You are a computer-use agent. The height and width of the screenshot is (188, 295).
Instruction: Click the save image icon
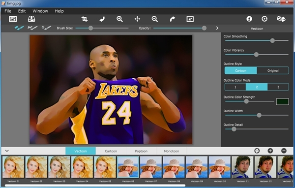pyautogui.click(x=31, y=19)
